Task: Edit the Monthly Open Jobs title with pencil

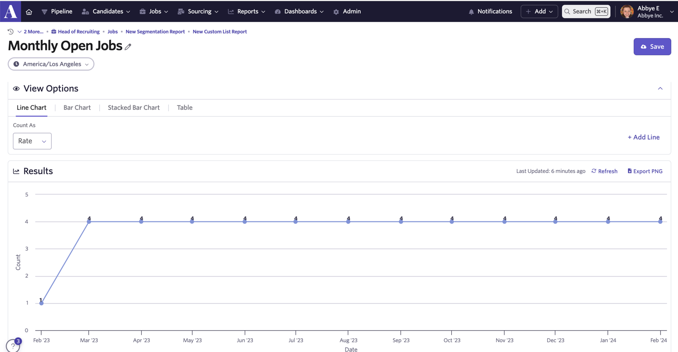Action: (128, 47)
